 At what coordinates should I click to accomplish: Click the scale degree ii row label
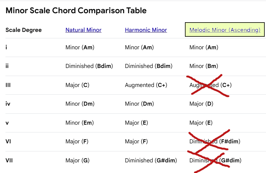[x=7, y=66]
